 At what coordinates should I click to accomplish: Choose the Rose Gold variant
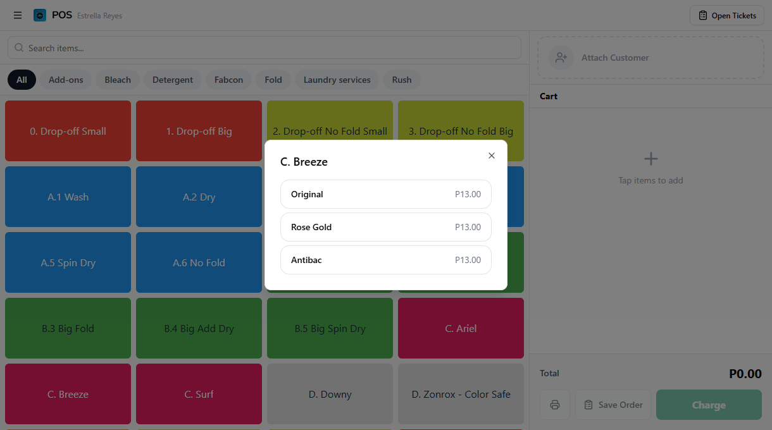386,227
